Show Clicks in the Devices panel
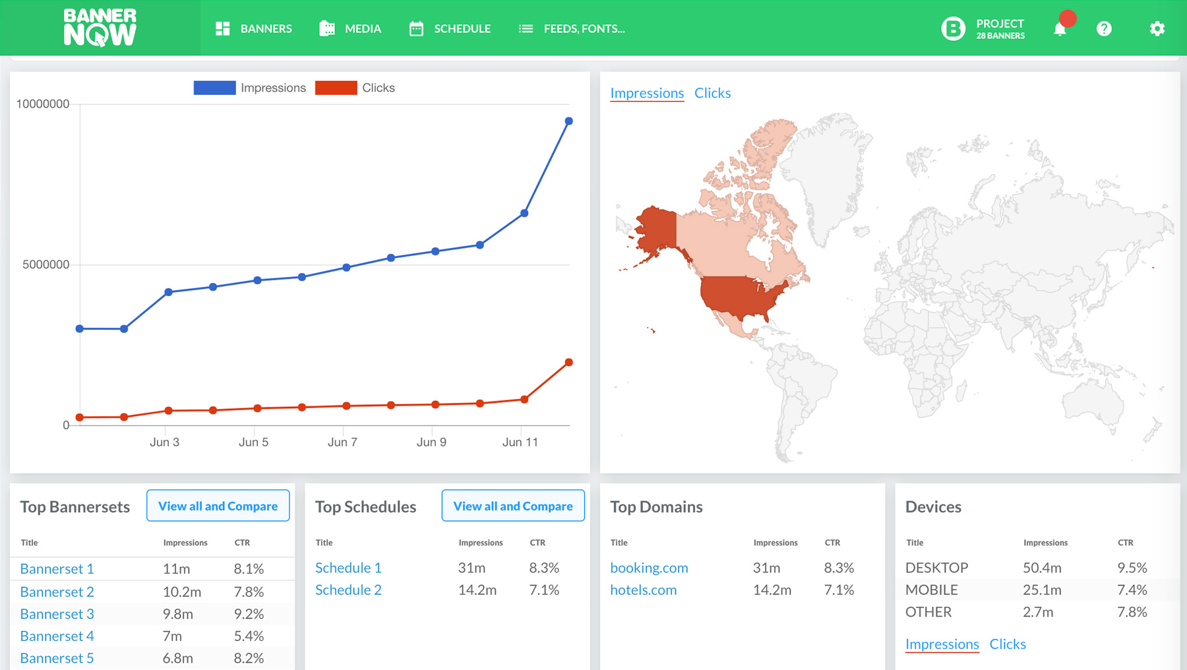This screenshot has width=1187, height=670. (x=1008, y=644)
